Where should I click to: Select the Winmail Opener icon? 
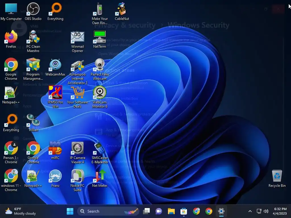[77, 41]
